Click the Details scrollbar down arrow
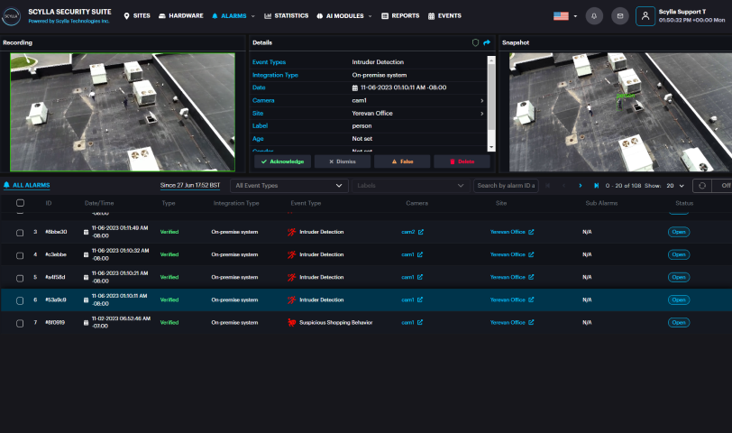Screen dimensions: 732x433 pos(491,148)
